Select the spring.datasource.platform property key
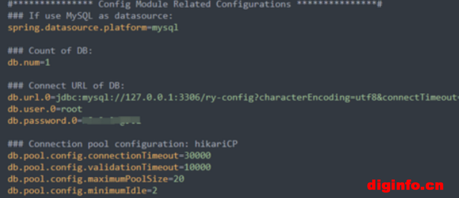This screenshot has height=198, width=459. [x=77, y=28]
